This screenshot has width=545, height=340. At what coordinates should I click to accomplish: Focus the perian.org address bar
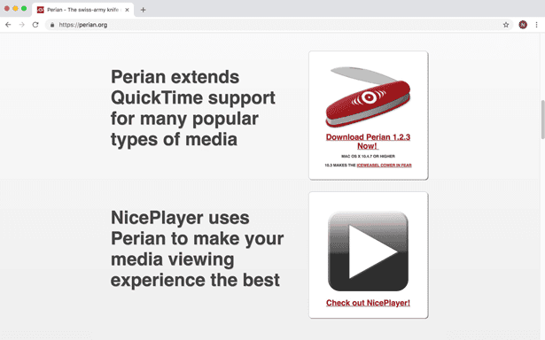point(275,25)
